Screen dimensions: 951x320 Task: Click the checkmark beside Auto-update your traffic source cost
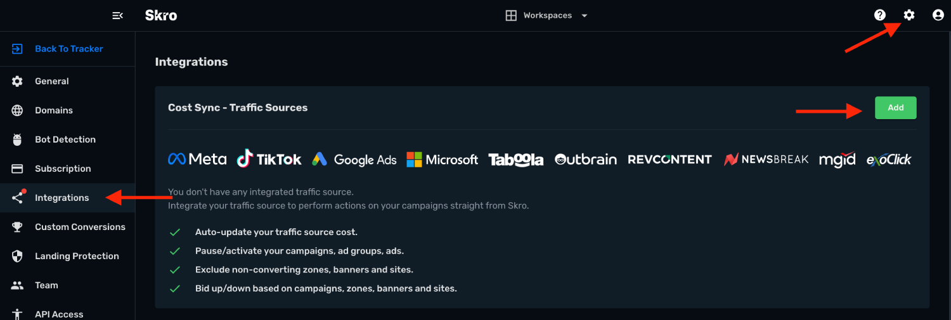175,232
